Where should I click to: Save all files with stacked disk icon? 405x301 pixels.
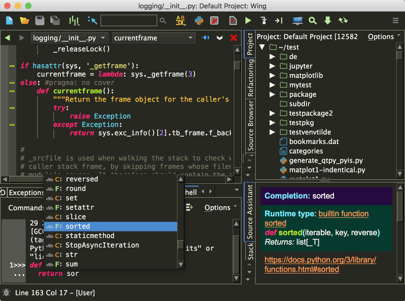click(55, 20)
